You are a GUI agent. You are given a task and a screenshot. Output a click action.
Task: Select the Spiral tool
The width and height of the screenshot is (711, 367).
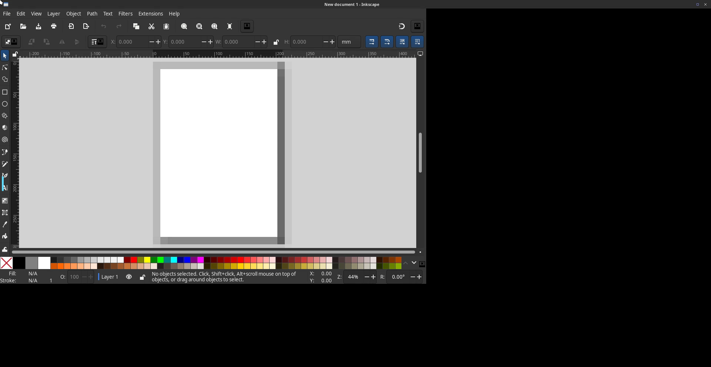5,140
